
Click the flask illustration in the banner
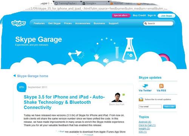[x=130, y=49]
